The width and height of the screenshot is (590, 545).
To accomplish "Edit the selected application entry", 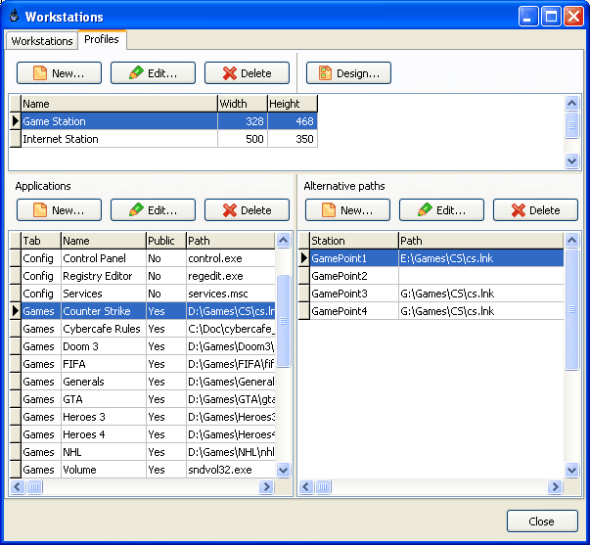I will pos(153,210).
